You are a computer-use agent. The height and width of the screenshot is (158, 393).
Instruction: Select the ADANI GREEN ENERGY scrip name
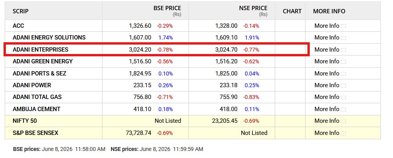(43, 61)
